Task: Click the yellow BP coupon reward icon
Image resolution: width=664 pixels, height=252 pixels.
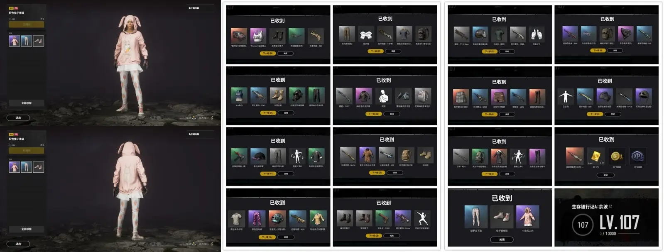Action: [x=595, y=156]
